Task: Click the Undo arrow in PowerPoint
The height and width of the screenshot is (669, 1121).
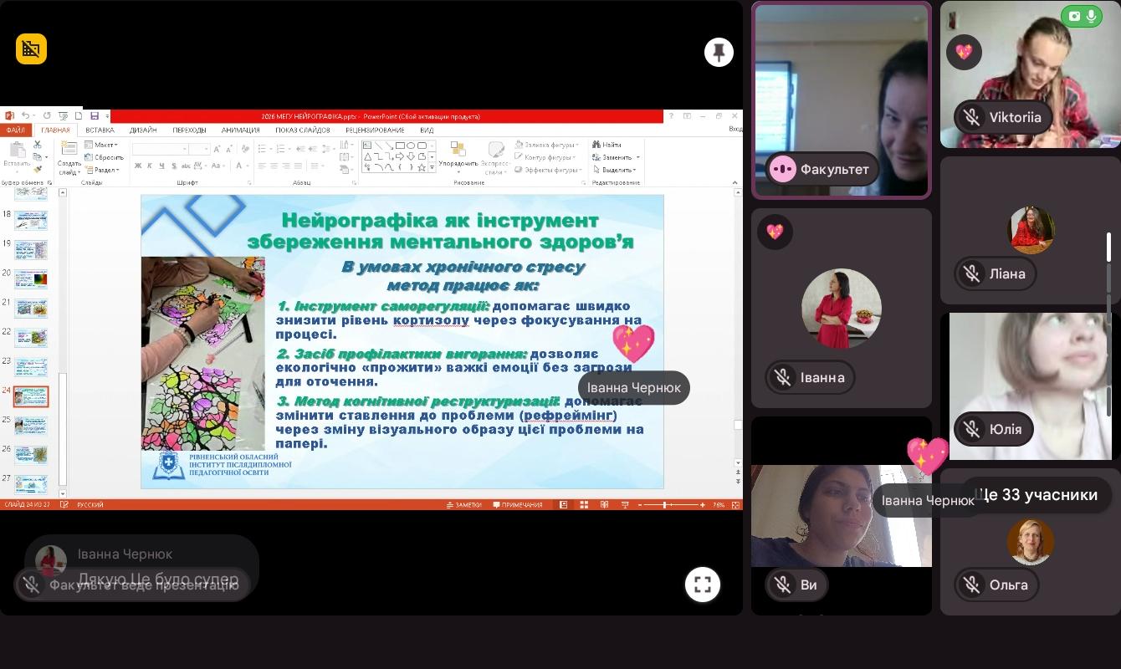Action: click(x=26, y=116)
